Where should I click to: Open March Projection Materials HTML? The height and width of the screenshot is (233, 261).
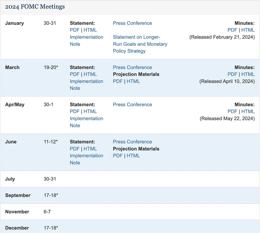coord(133,81)
